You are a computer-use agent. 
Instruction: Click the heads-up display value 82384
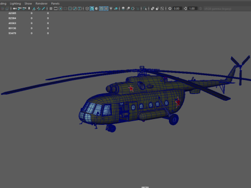pyautogui.click(x=12, y=18)
